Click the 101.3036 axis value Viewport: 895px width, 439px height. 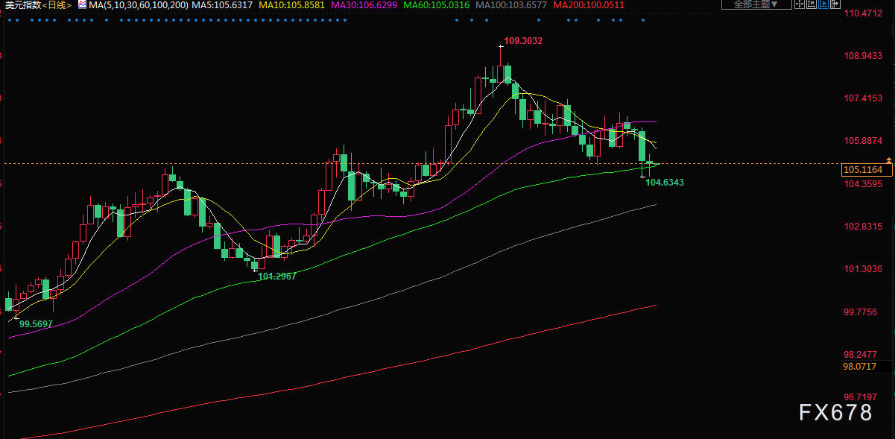point(863,269)
